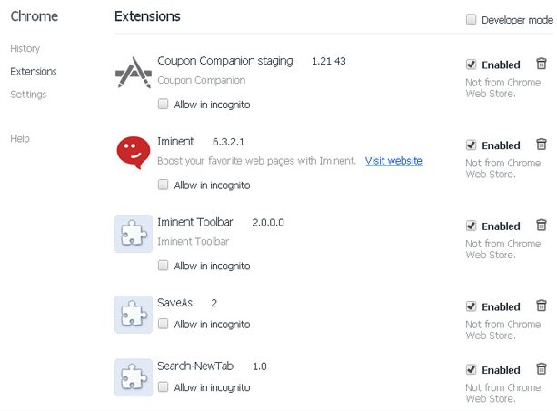
Task: Remove Coupon Companion staging via trash icon
Action: [542, 64]
